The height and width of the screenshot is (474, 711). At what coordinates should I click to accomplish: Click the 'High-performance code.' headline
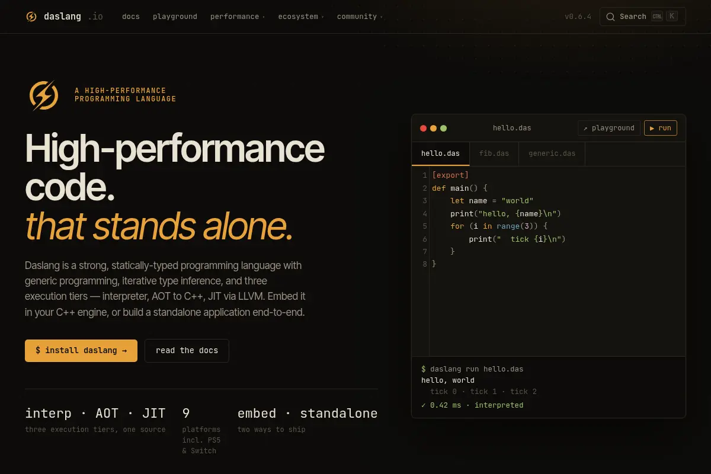(175, 168)
